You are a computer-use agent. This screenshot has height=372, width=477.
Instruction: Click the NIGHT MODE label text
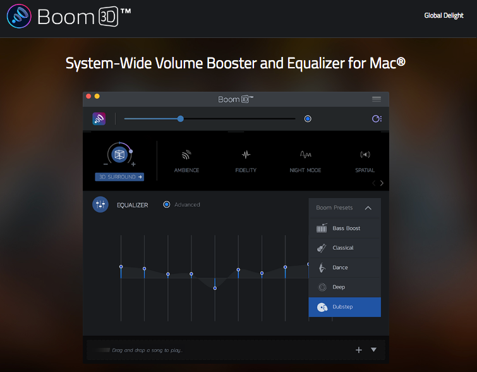pos(305,170)
